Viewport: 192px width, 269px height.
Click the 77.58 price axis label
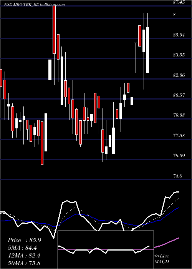[179, 136]
